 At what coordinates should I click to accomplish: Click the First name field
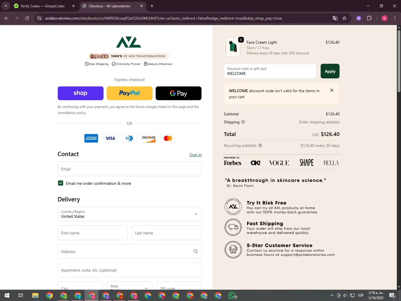coord(92,233)
